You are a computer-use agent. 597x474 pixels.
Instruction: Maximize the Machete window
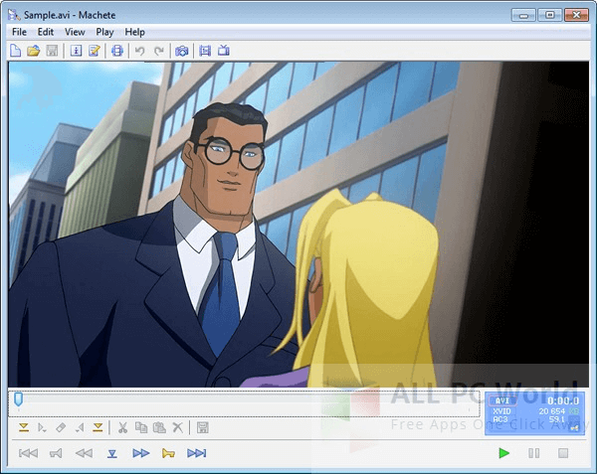tap(550, 15)
